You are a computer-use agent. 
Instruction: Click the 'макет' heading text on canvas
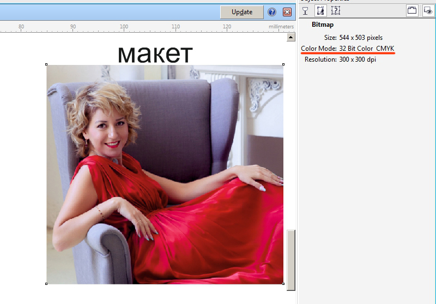tap(155, 54)
